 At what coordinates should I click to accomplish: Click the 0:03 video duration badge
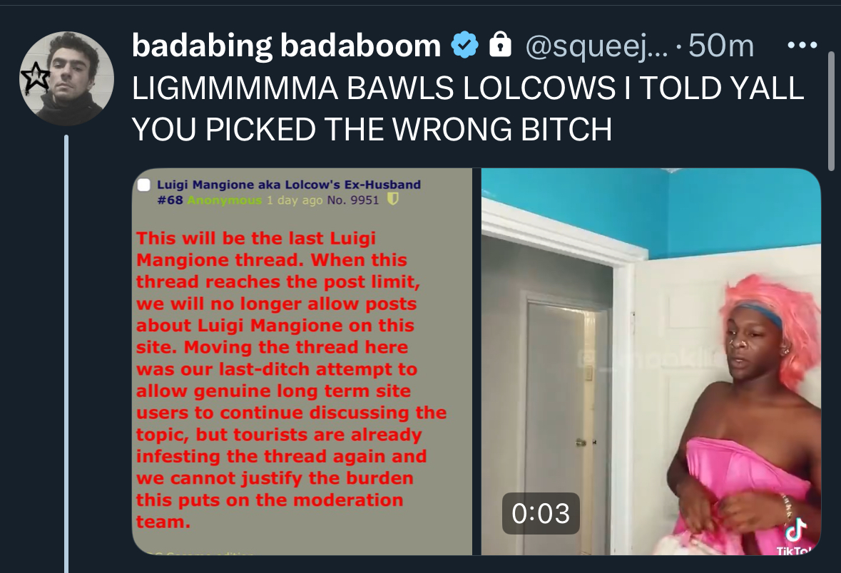(x=541, y=514)
